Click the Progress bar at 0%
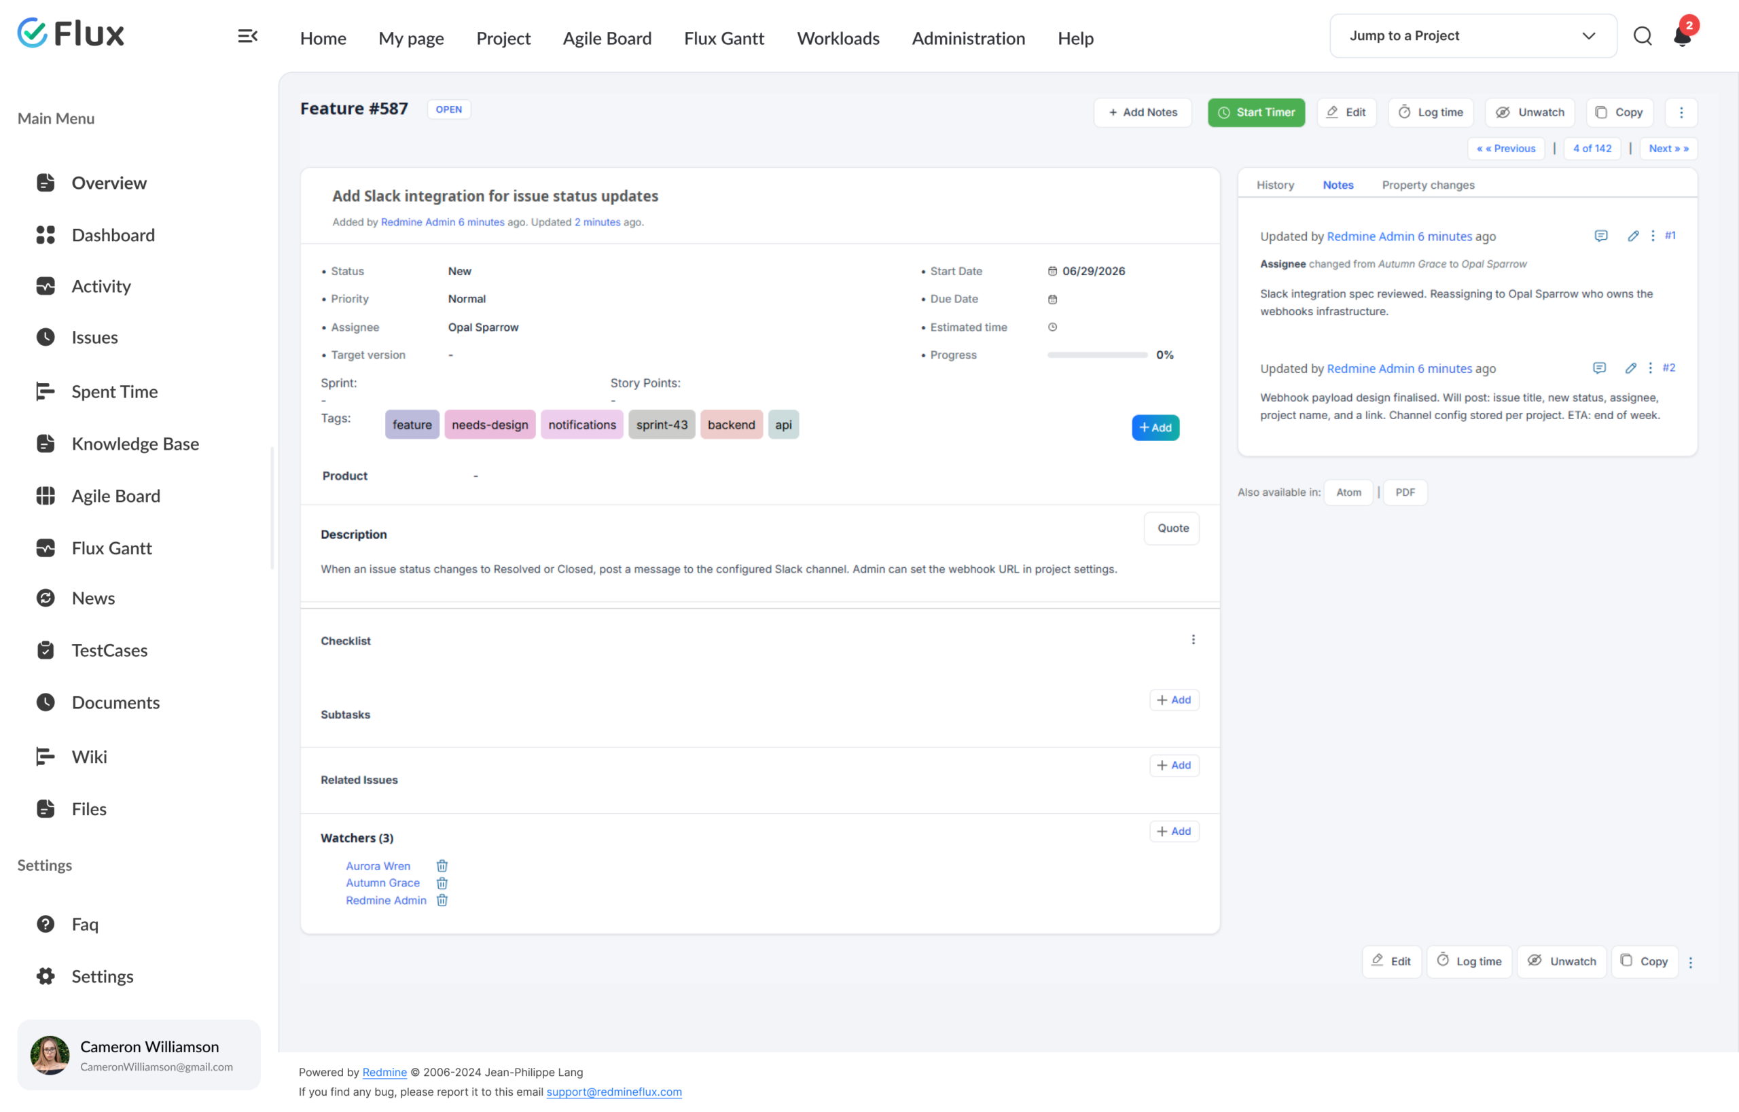 coord(1097,355)
